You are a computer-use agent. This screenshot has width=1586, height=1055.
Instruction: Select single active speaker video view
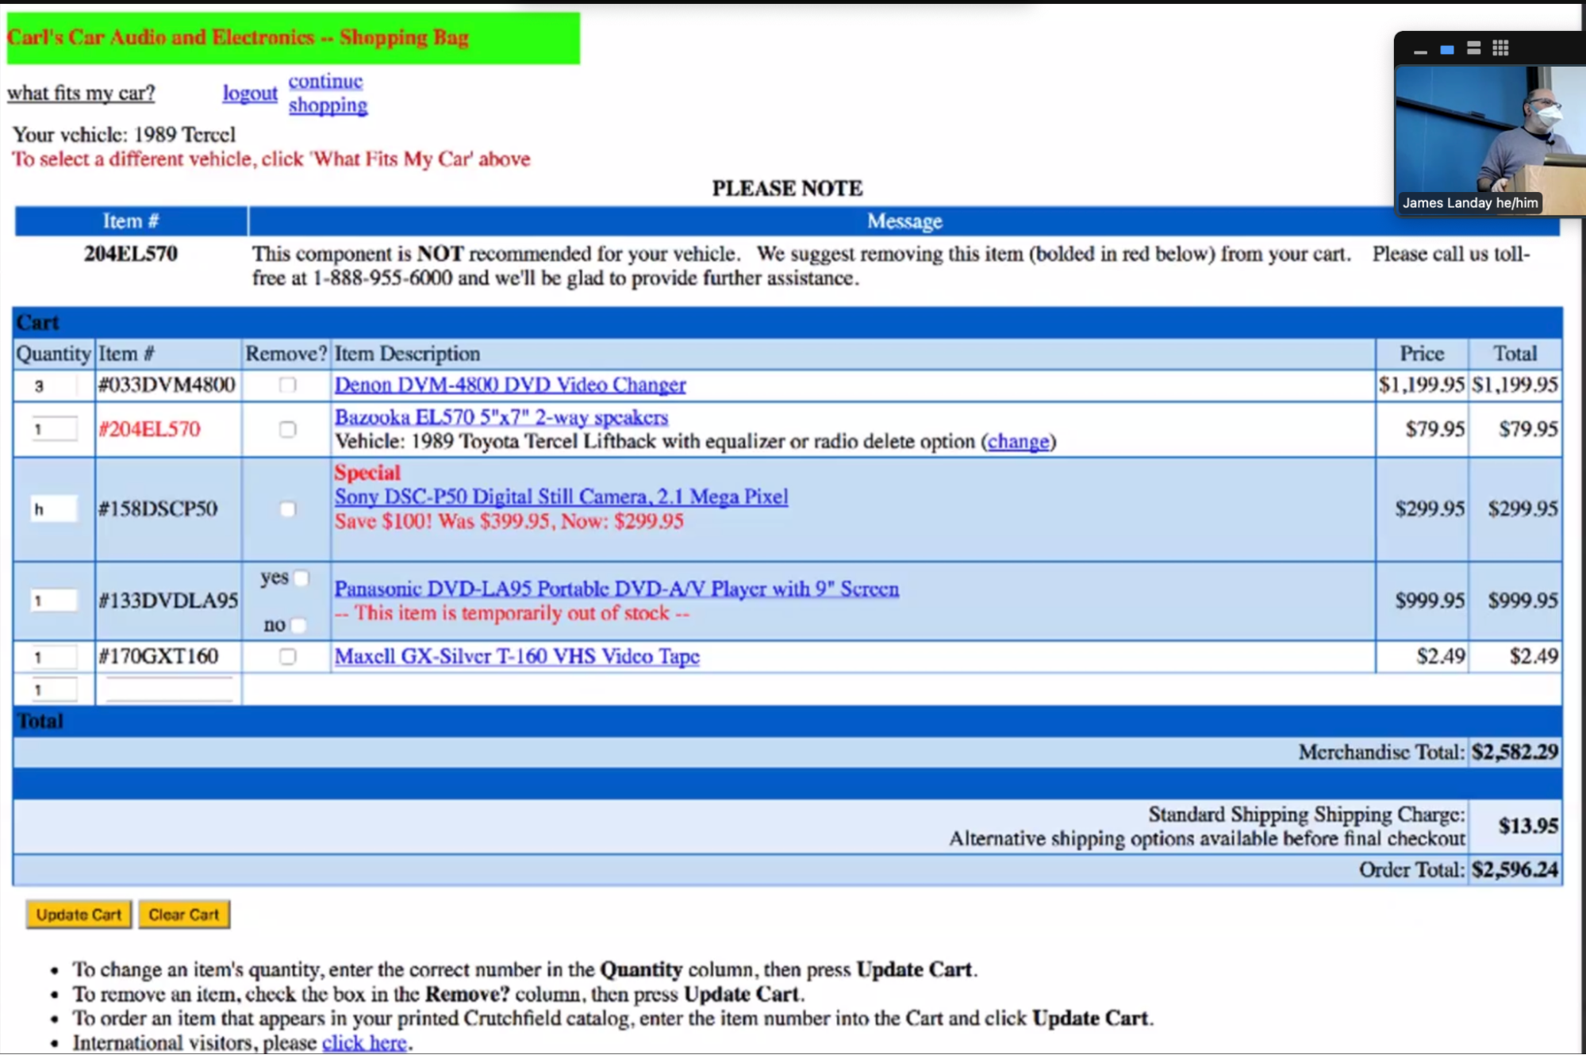1447,50
